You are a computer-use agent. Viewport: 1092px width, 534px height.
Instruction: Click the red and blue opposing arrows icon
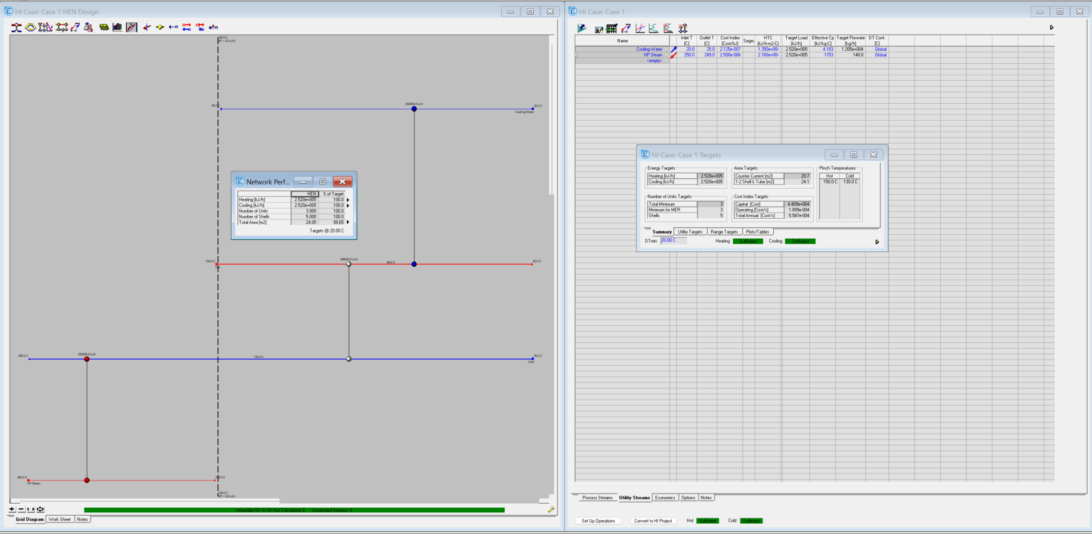tap(186, 27)
